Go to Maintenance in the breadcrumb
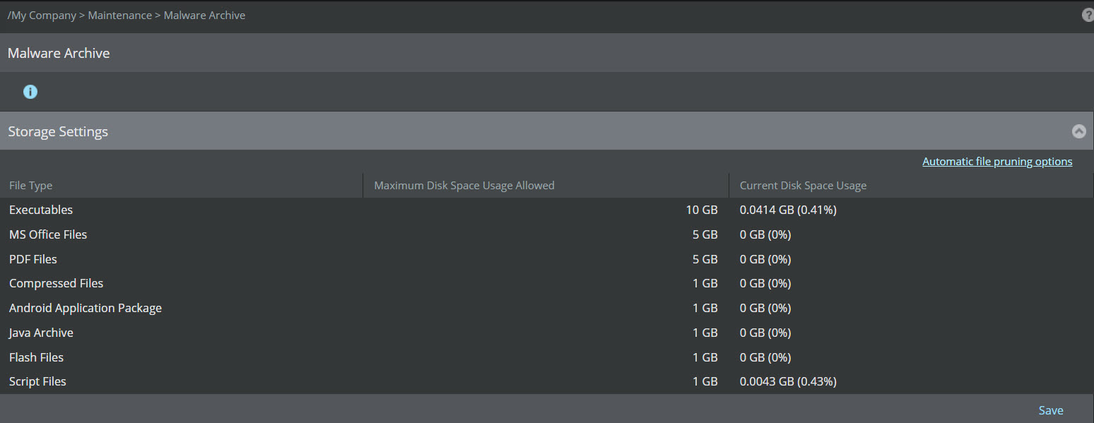The width and height of the screenshot is (1094, 423). pyautogui.click(x=119, y=16)
